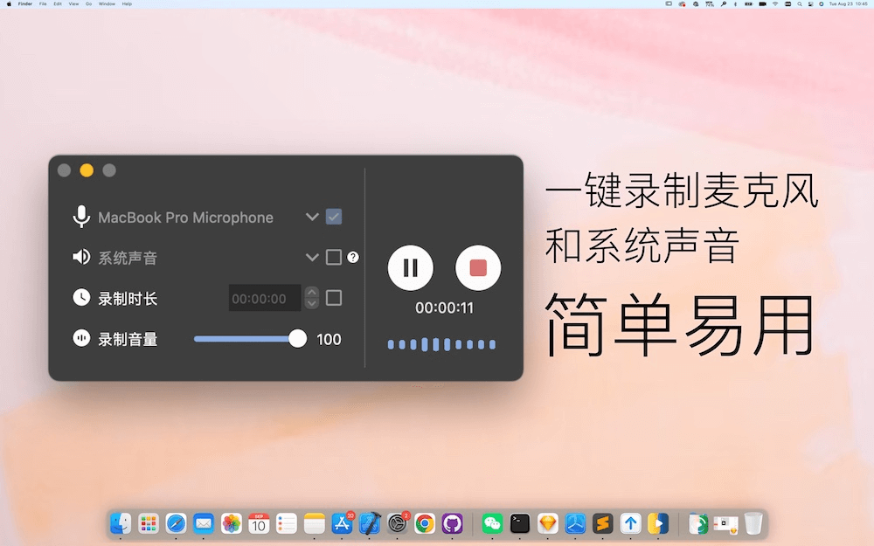Open the Window menu in the menu bar
This screenshot has width=874, height=546.
pyautogui.click(x=107, y=3)
